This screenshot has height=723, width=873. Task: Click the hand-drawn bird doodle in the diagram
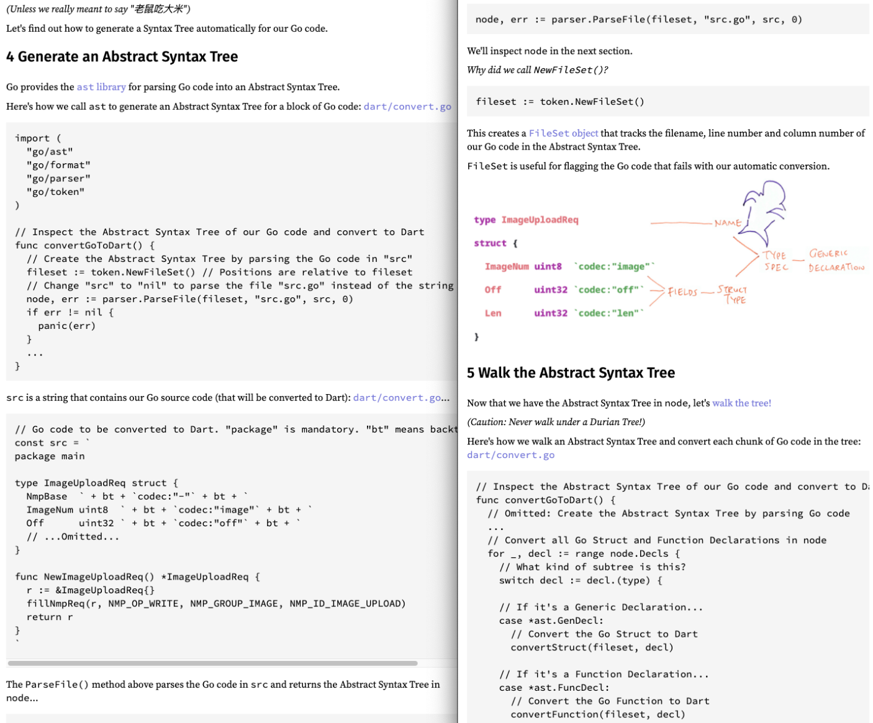[764, 202]
